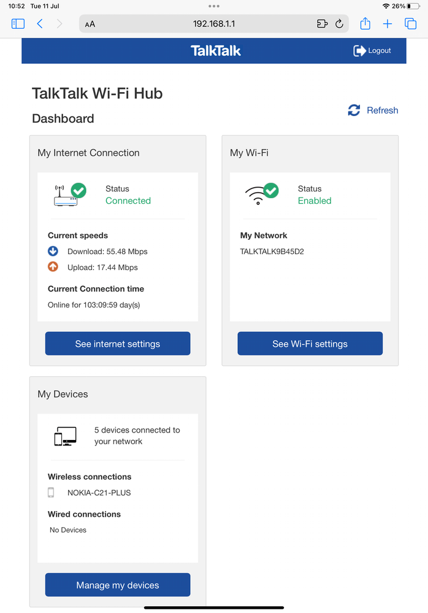Image resolution: width=428 pixels, height=613 pixels.
Task: Open the AA reader text size menu
Action: [x=90, y=25]
